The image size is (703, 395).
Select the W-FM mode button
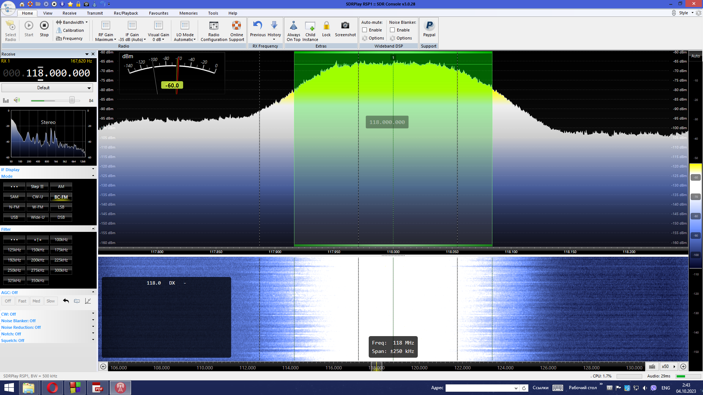coord(37,207)
